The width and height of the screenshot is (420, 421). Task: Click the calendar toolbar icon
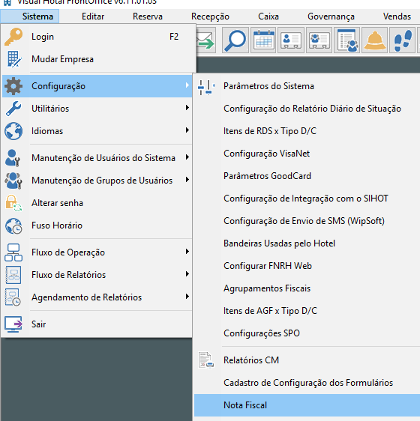click(263, 40)
